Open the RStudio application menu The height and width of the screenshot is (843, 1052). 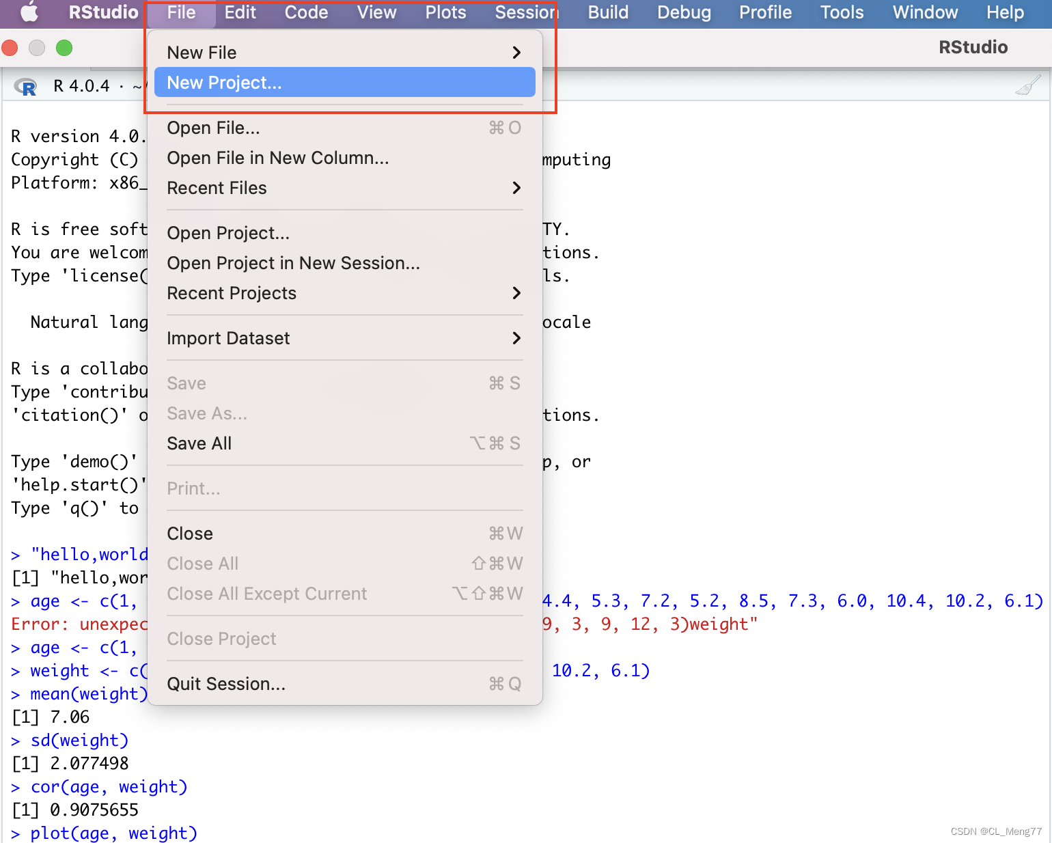coord(103,12)
